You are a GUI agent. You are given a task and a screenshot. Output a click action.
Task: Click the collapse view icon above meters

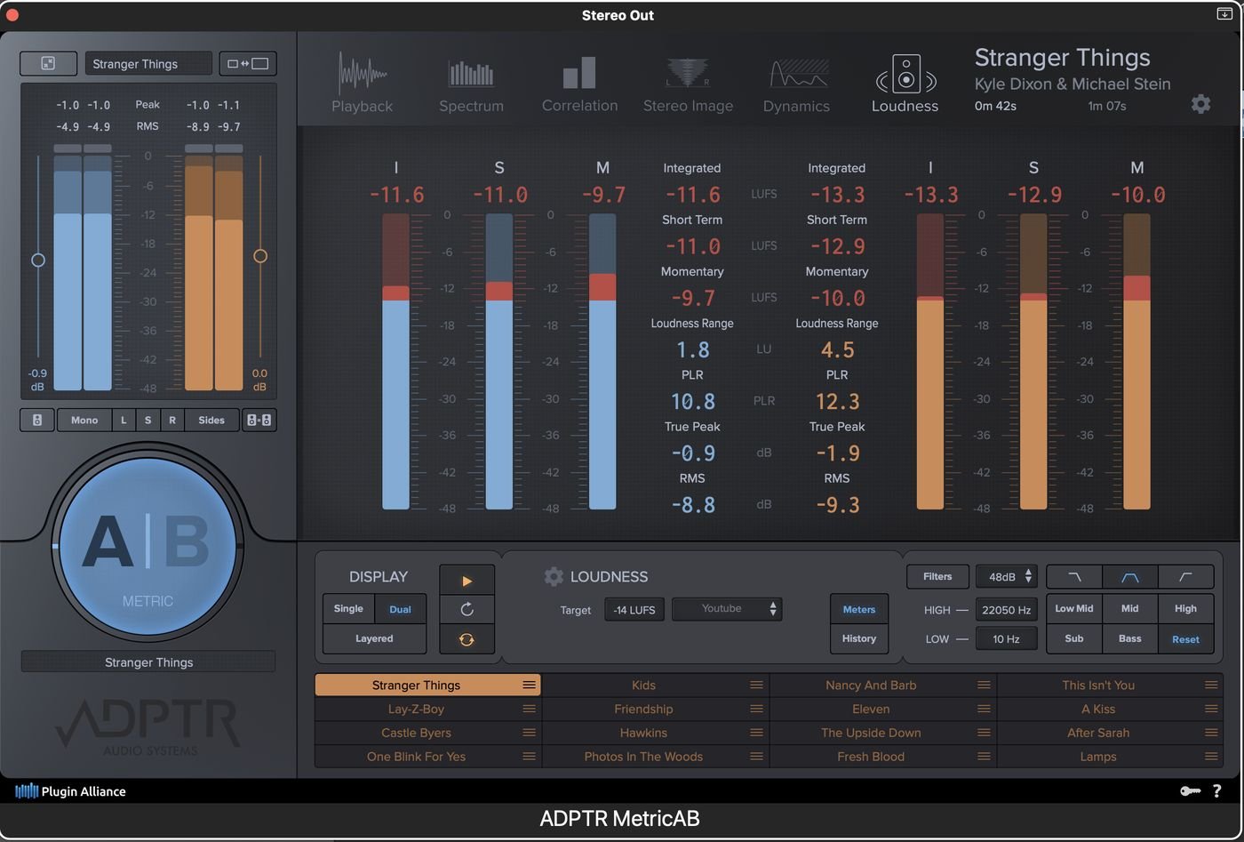click(x=48, y=63)
